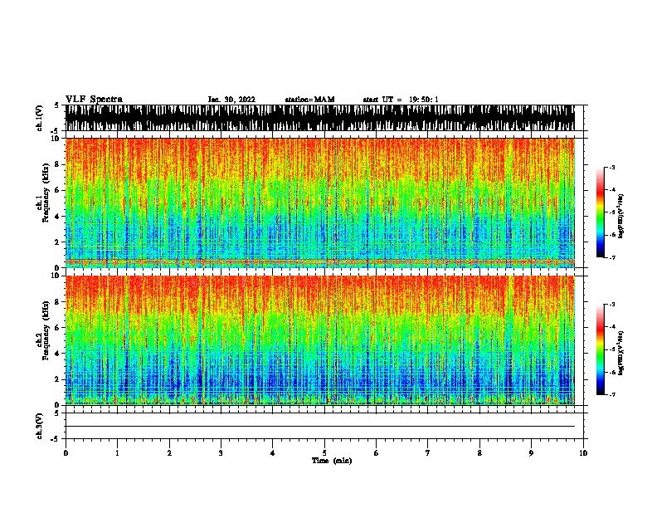Click the "-7" label on ch.2 color bar

[x=612, y=394]
